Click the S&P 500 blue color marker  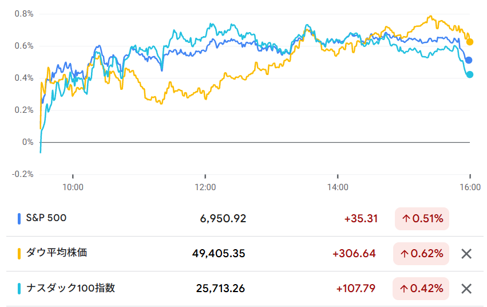tap(19, 219)
